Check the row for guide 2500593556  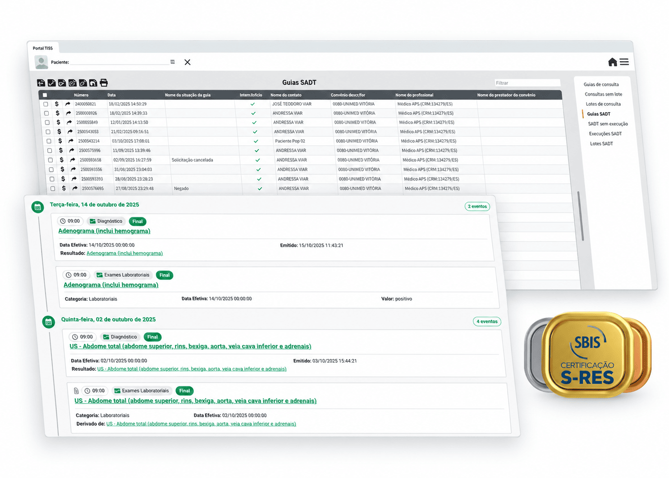point(51,170)
